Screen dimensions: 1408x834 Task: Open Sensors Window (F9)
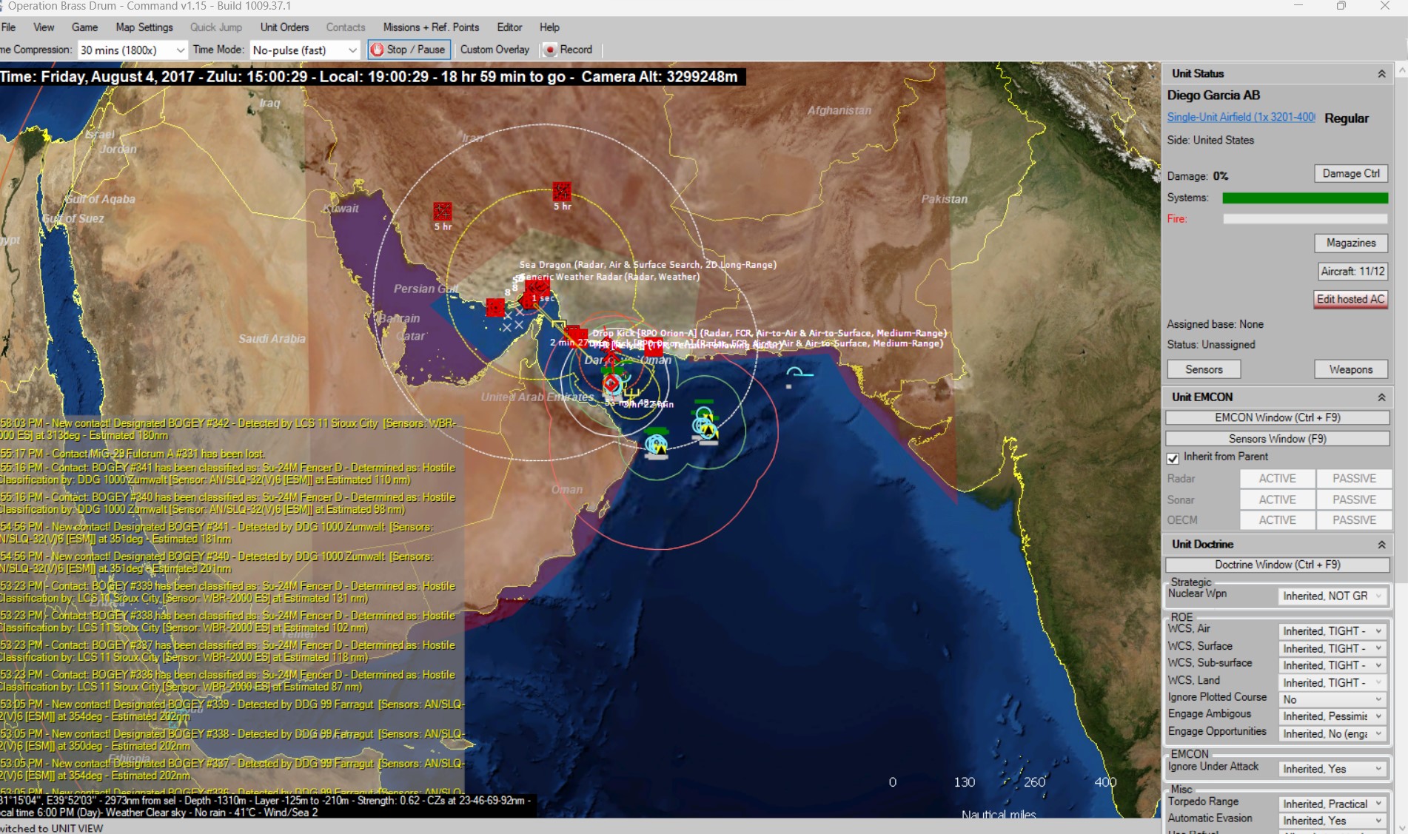point(1277,439)
